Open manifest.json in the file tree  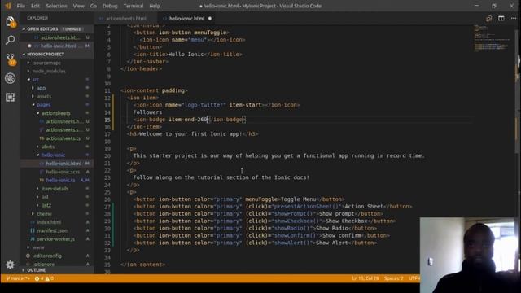pos(56,230)
